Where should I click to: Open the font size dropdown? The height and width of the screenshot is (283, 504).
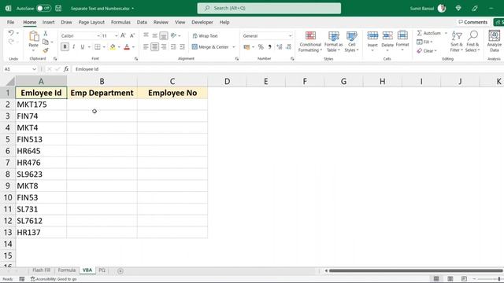coord(116,36)
